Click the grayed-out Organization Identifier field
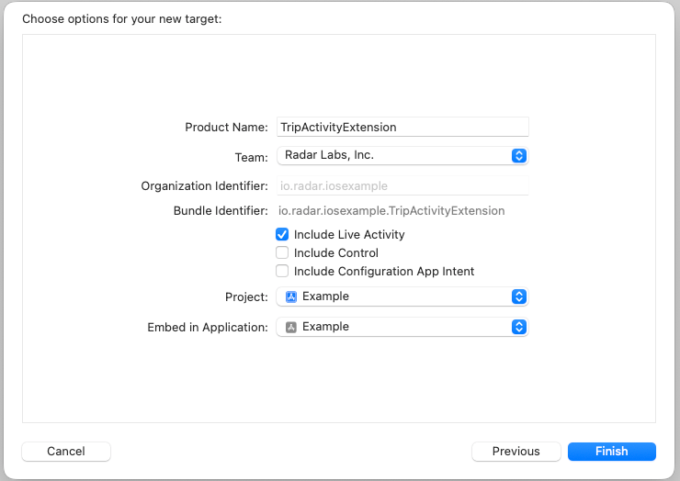The image size is (680, 481). tap(402, 186)
